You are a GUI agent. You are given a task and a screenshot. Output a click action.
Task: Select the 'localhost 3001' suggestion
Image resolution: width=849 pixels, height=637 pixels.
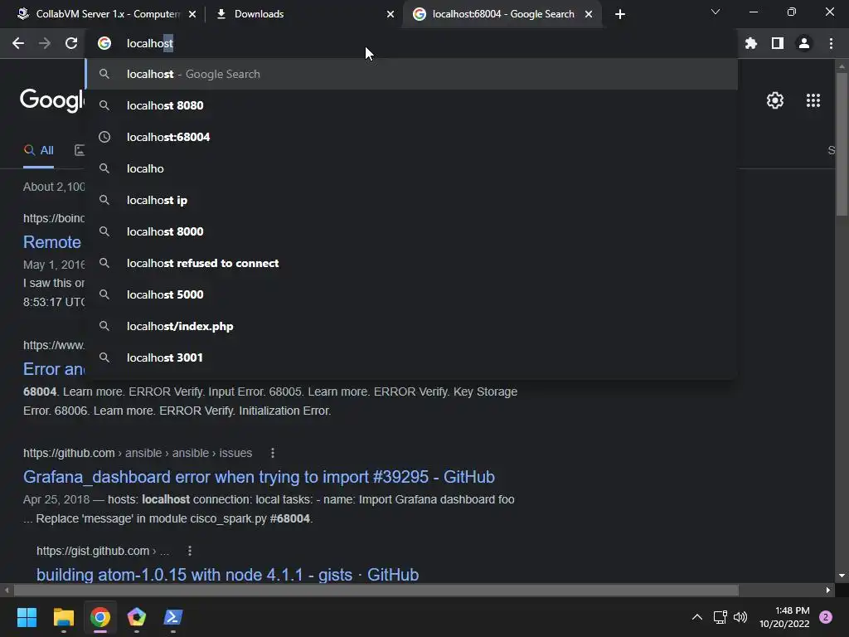tap(411, 357)
